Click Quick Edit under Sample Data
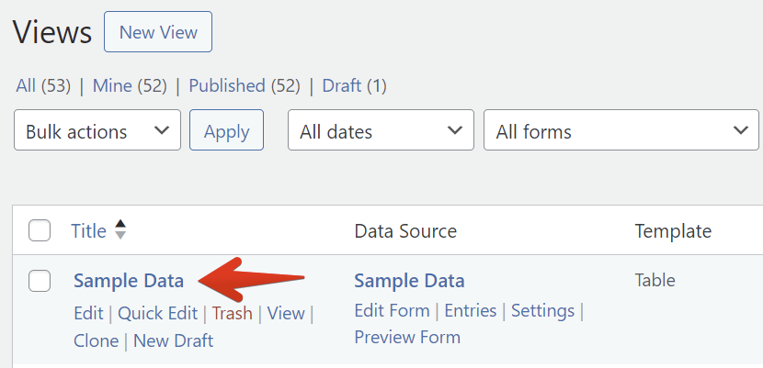The image size is (763, 368). [156, 313]
